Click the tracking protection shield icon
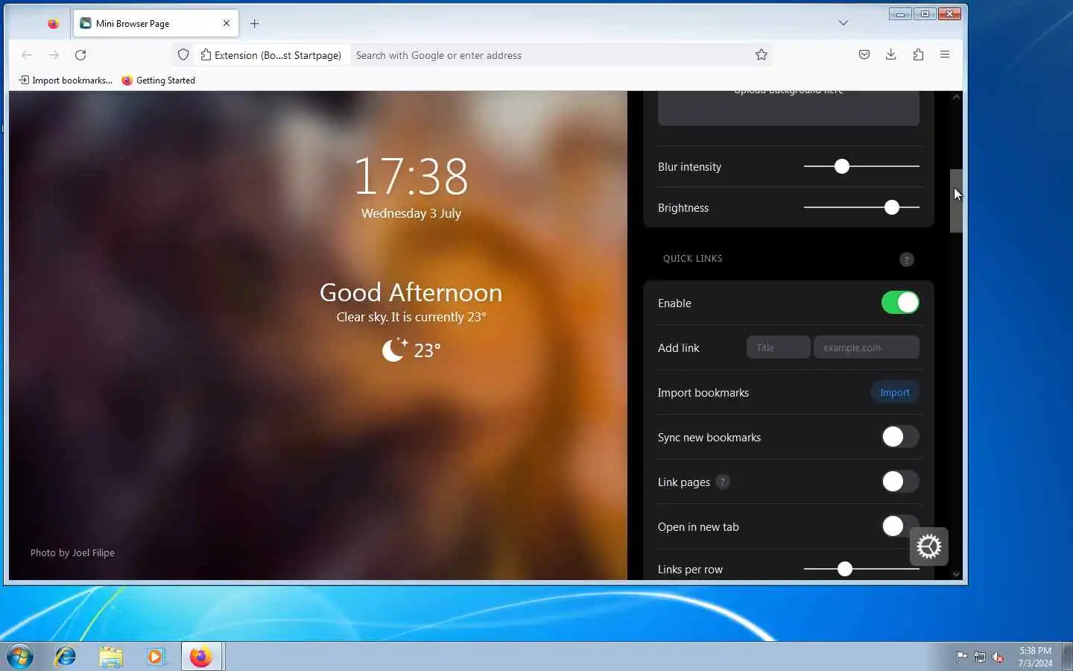This screenshot has width=1073, height=671. tap(183, 54)
